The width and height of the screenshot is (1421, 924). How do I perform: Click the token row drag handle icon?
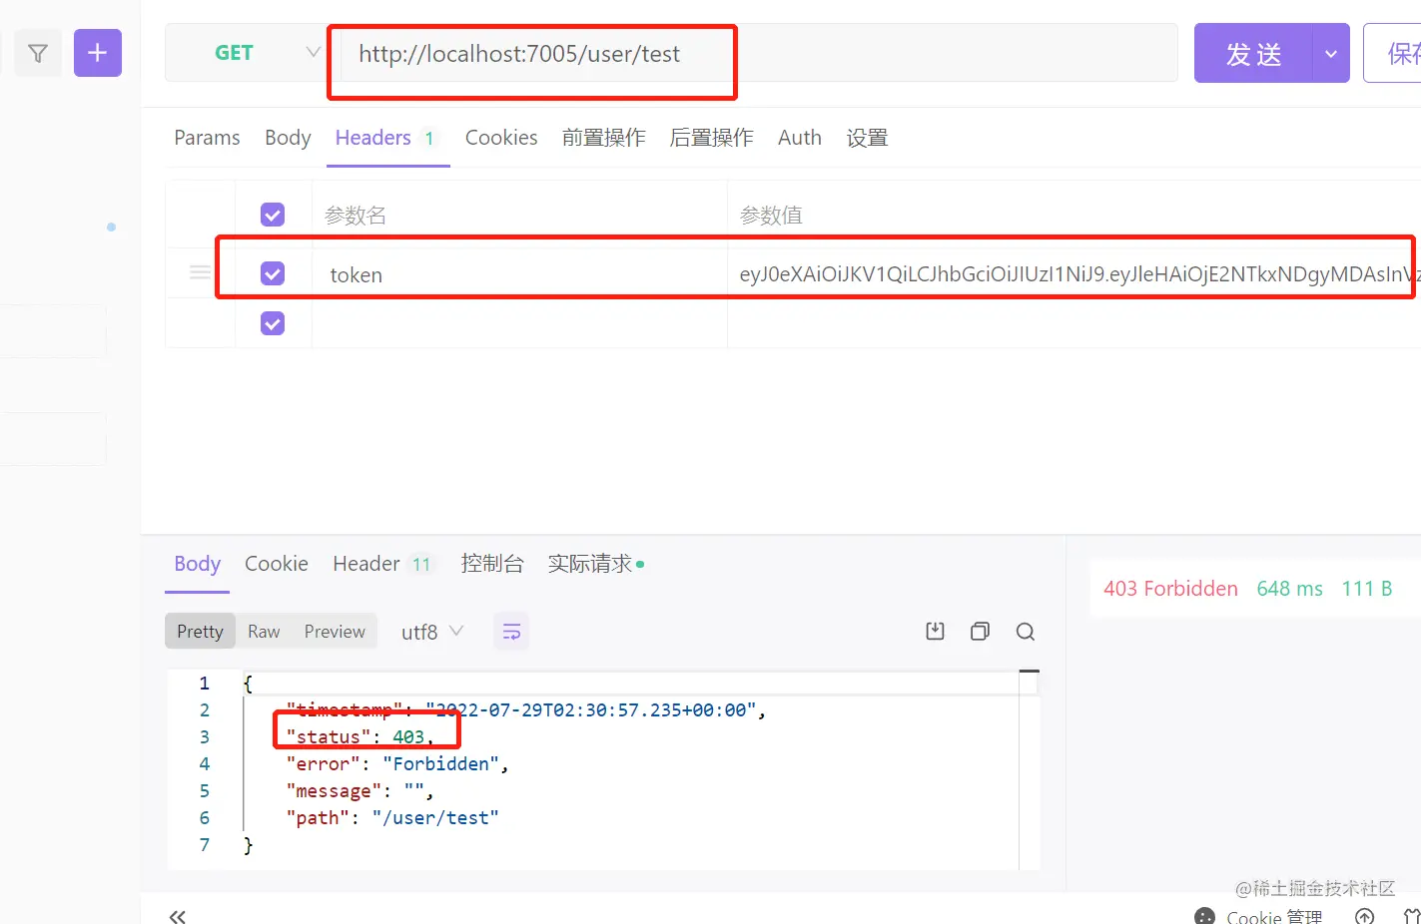pyautogui.click(x=200, y=272)
